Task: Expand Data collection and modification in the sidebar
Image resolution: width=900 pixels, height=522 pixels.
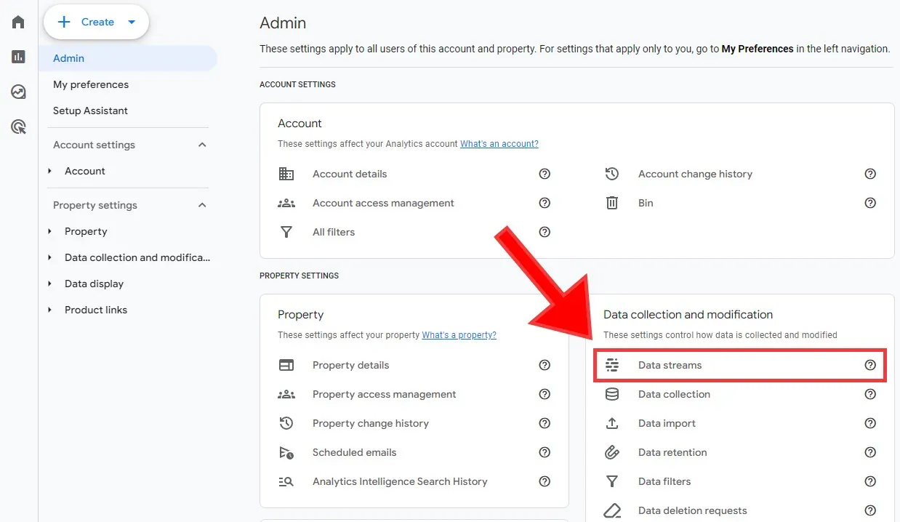Action: [x=50, y=257]
